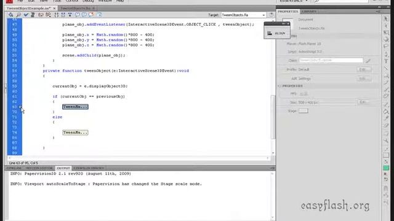
Task: Collapse the PROPERTIES section in Properties panel
Action: coord(279,86)
